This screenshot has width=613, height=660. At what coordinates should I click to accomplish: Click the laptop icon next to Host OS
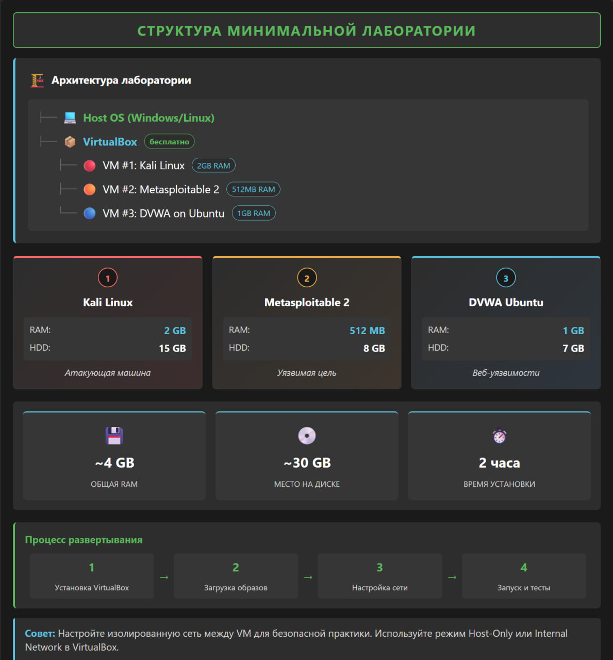click(70, 118)
